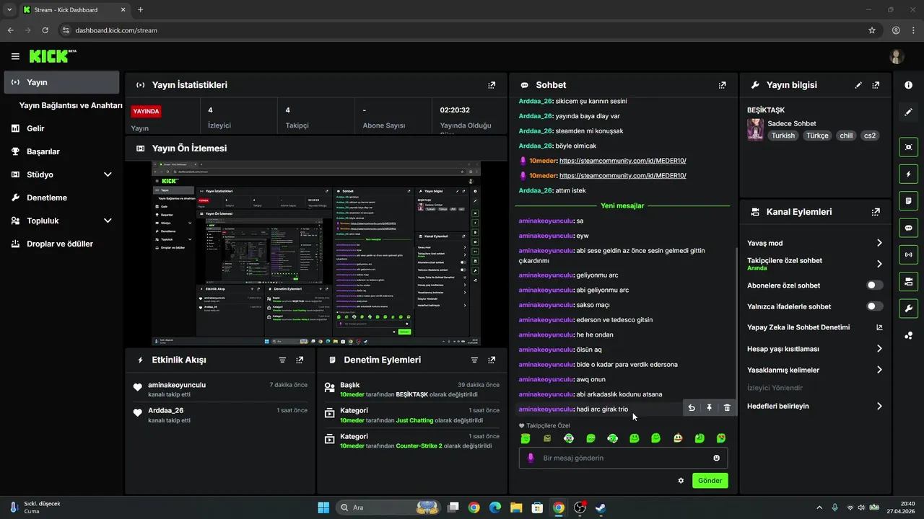The height and width of the screenshot is (519, 924).
Task: Pop out the Yayın İstatistikleri panel
Action: pos(492,85)
